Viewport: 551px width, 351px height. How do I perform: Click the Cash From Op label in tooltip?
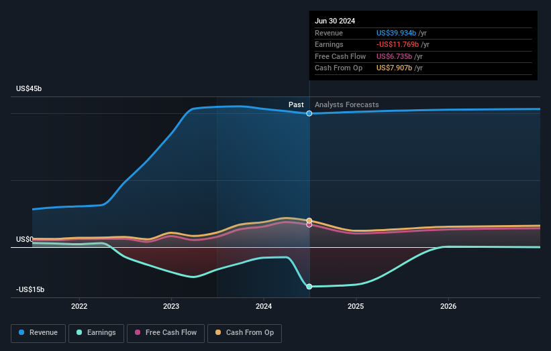(x=338, y=68)
